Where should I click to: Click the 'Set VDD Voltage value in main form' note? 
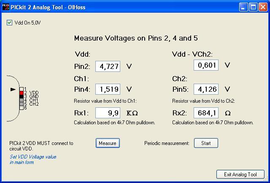[x=33, y=159]
